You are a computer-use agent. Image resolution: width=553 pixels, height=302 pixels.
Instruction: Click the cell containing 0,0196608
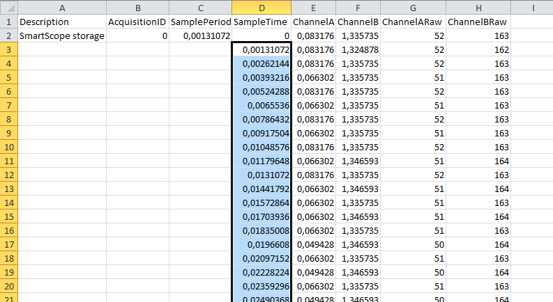(x=262, y=244)
